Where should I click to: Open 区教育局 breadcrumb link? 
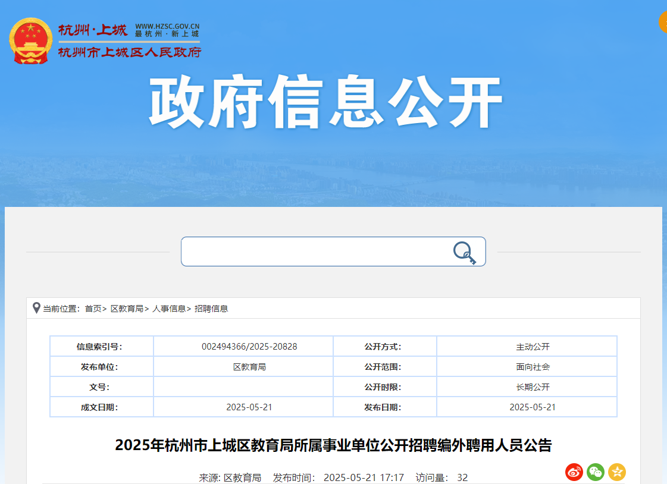point(127,309)
